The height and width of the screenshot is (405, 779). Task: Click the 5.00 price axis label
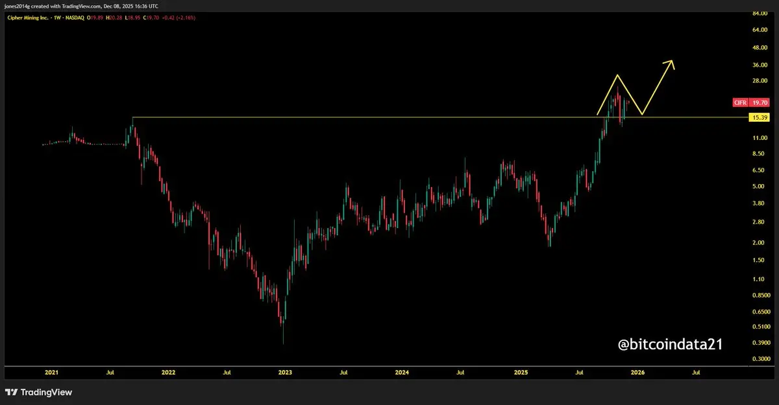760,187
